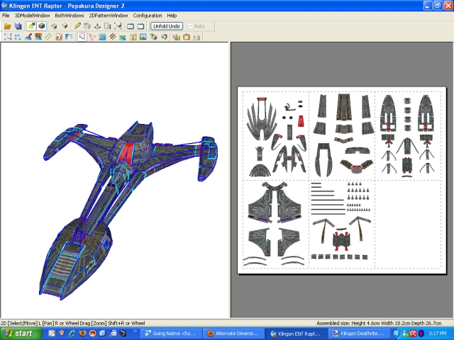This screenshot has width=454, height=340.
Task: Click the Save floppy disk icon
Action: tap(18, 26)
